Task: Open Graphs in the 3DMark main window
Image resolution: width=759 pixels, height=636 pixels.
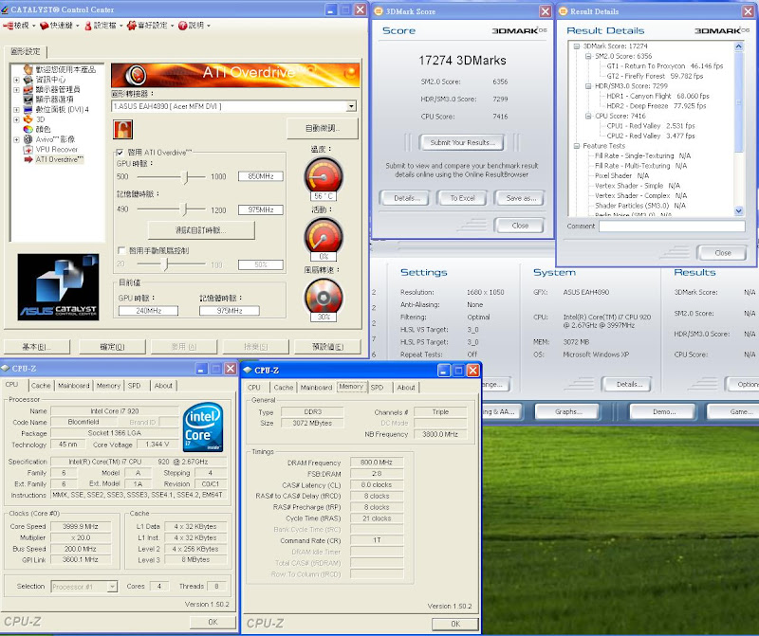Action: tap(567, 411)
